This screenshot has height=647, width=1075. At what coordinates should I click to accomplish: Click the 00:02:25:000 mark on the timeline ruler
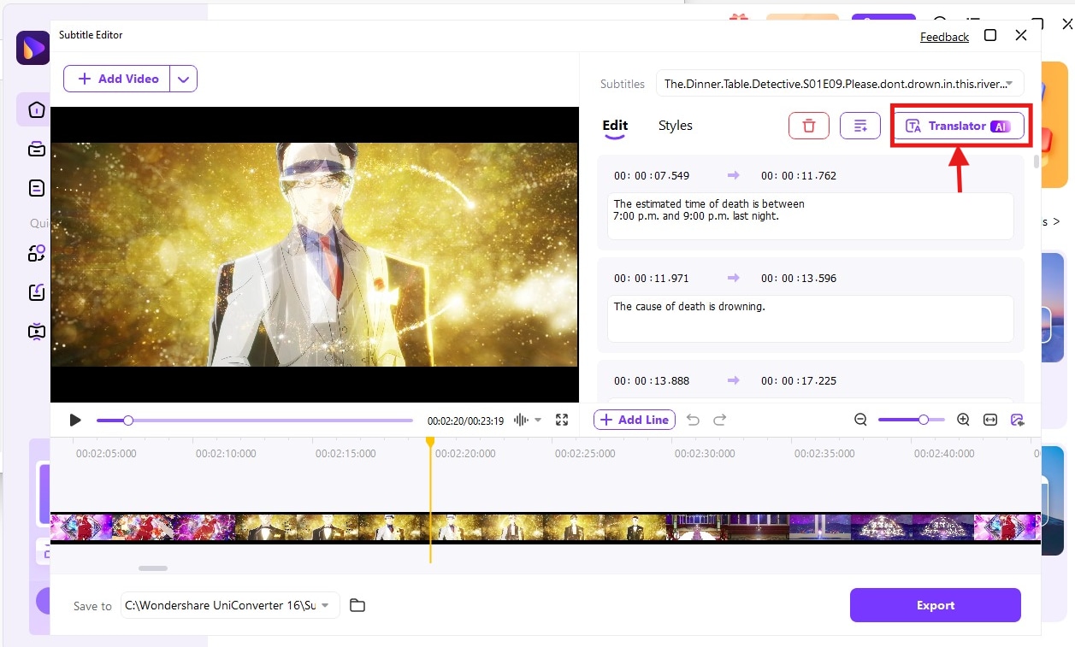pyautogui.click(x=584, y=454)
